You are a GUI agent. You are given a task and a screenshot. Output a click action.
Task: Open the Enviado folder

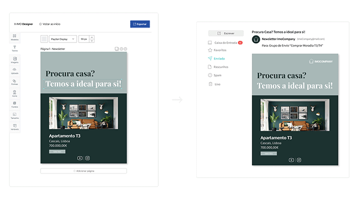point(216,58)
